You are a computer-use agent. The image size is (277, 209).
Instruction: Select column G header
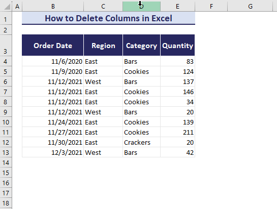pyautogui.click(x=250, y=7)
